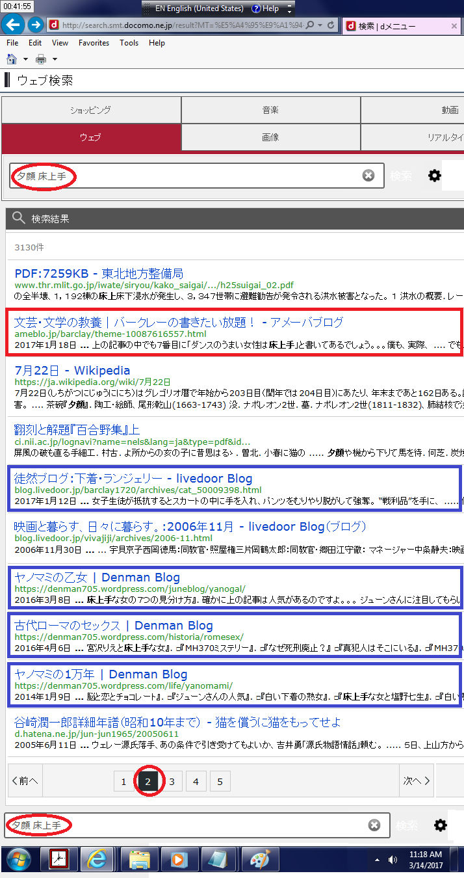464x878 pixels.
Task: Open the File menu
Action: [12, 43]
